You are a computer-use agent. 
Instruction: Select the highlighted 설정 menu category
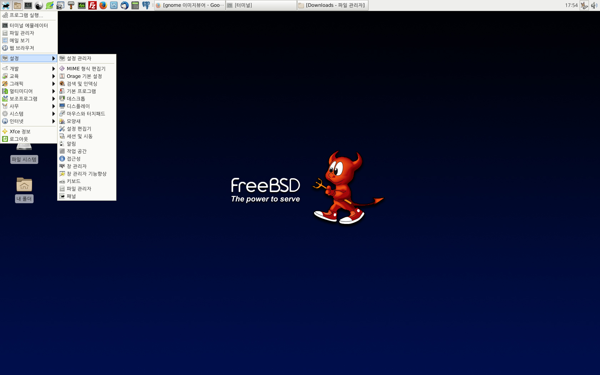pos(29,58)
